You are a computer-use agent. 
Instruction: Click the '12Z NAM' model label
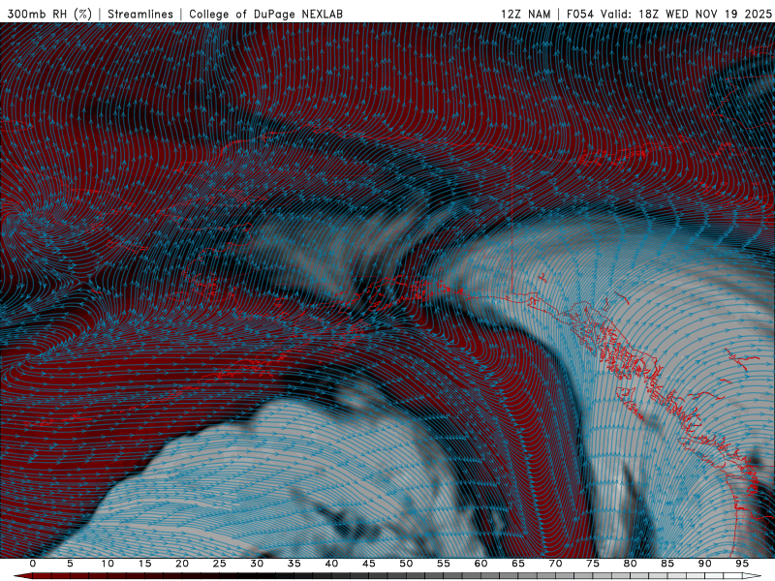pos(525,15)
